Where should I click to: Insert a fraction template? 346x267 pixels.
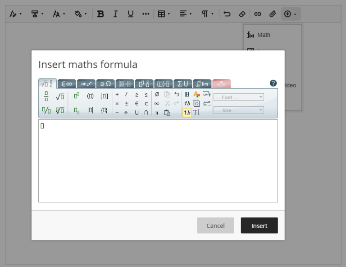point(46,96)
